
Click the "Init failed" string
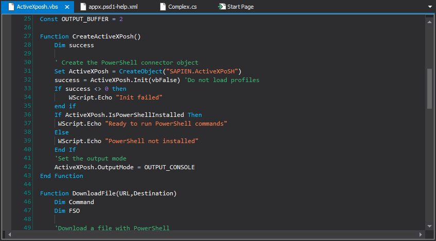[x=139, y=97]
